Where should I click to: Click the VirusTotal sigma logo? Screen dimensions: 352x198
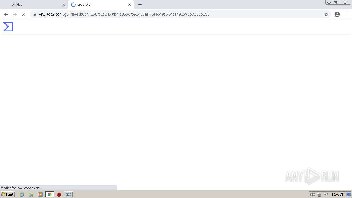[8, 27]
